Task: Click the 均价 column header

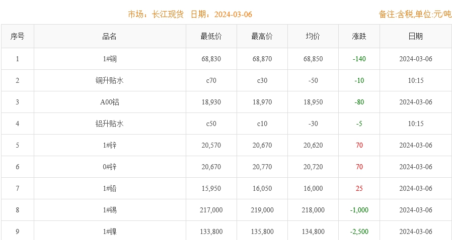Action: point(313,36)
